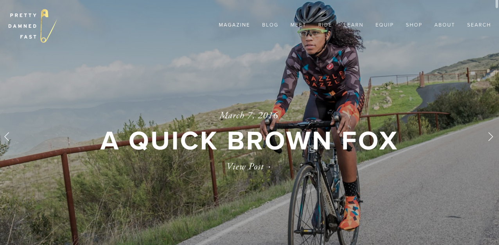
Task: Select Meet in the navigation bar
Action: click(298, 25)
